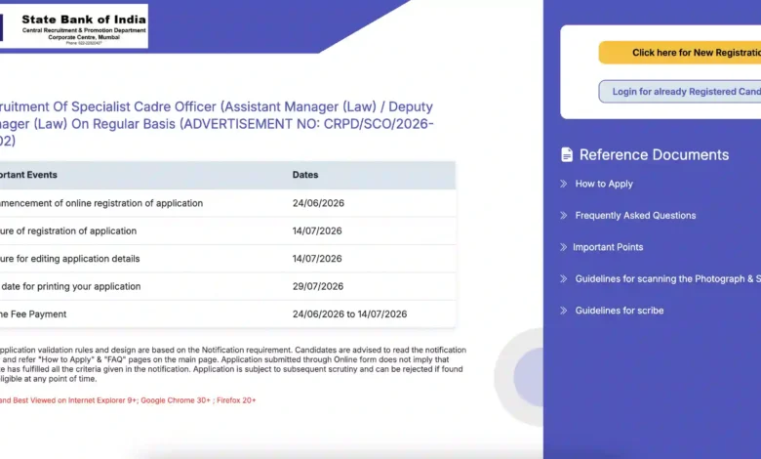Click the Important Events column header
Screen dimensions: 761x459
pos(28,175)
